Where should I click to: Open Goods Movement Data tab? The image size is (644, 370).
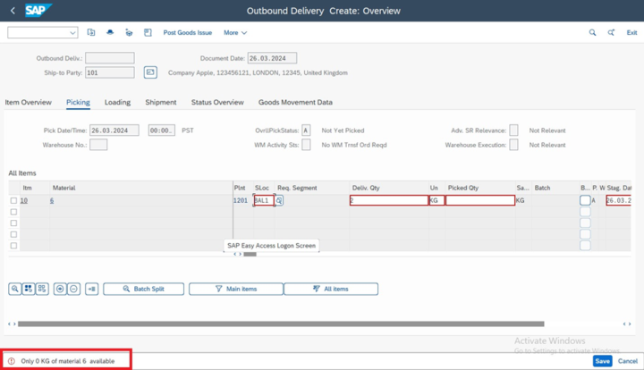pos(295,102)
